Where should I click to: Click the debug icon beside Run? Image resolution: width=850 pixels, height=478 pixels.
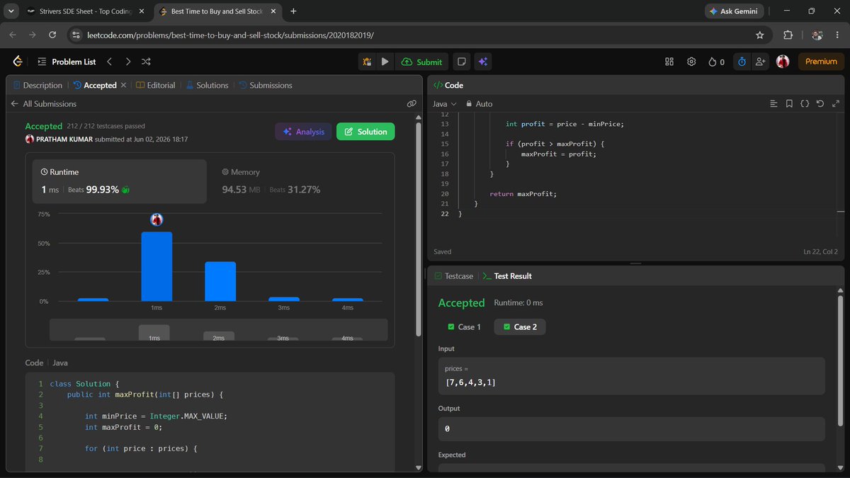[x=367, y=62]
